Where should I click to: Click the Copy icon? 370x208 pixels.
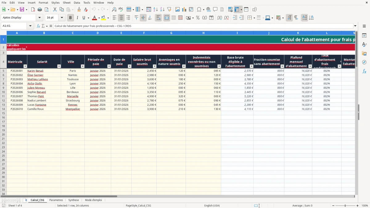62,10
